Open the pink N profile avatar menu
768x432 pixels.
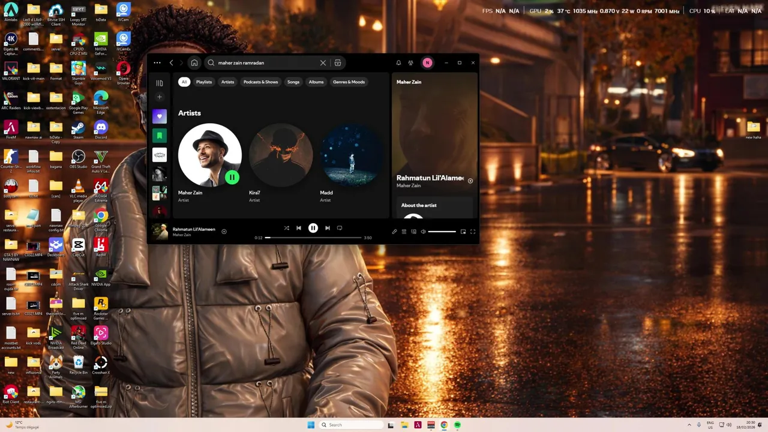[427, 62]
